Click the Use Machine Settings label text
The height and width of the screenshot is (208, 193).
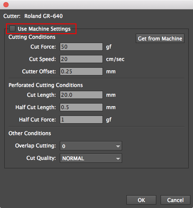(44, 29)
